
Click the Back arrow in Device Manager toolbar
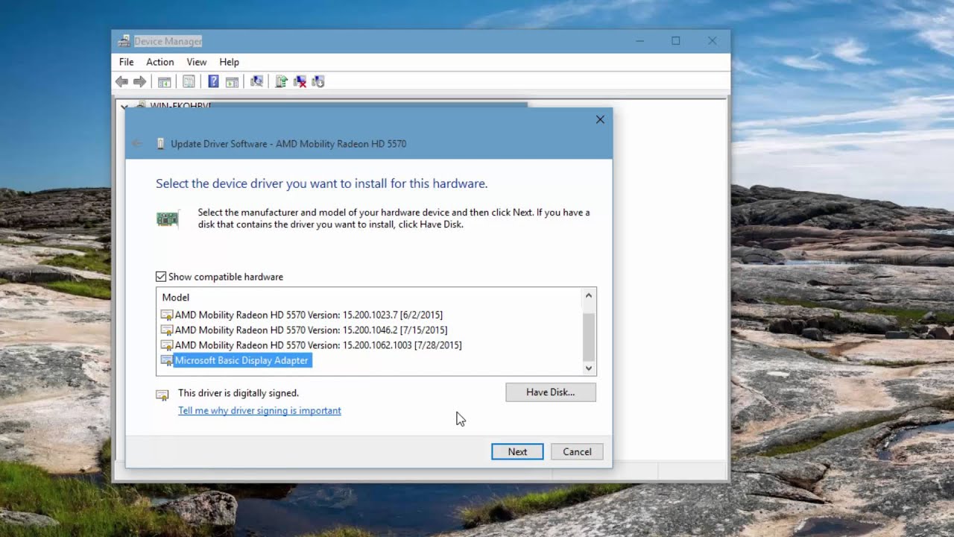[x=121, y=81]
